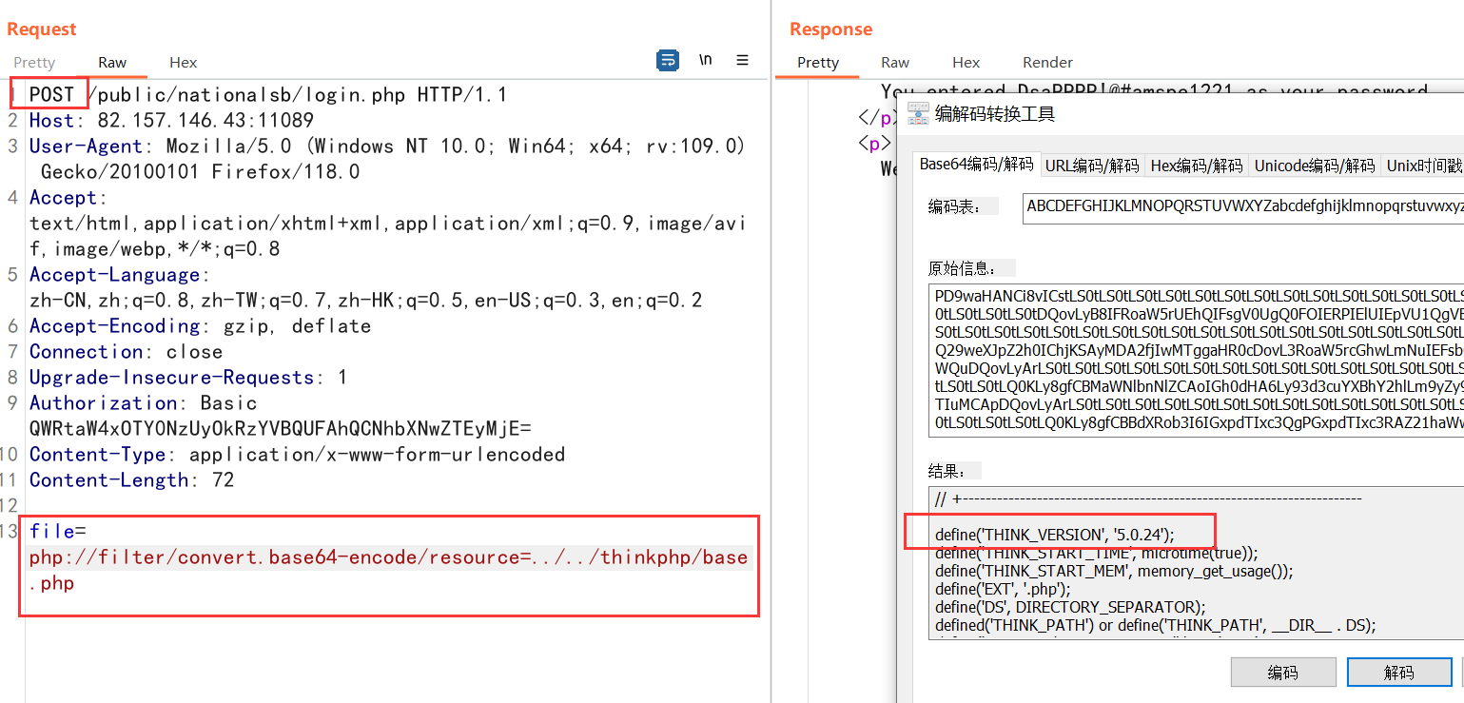Click the 编码表 alphabet input field
1464x703 pixels.
pyautogui.click(x=1243, y=208)
